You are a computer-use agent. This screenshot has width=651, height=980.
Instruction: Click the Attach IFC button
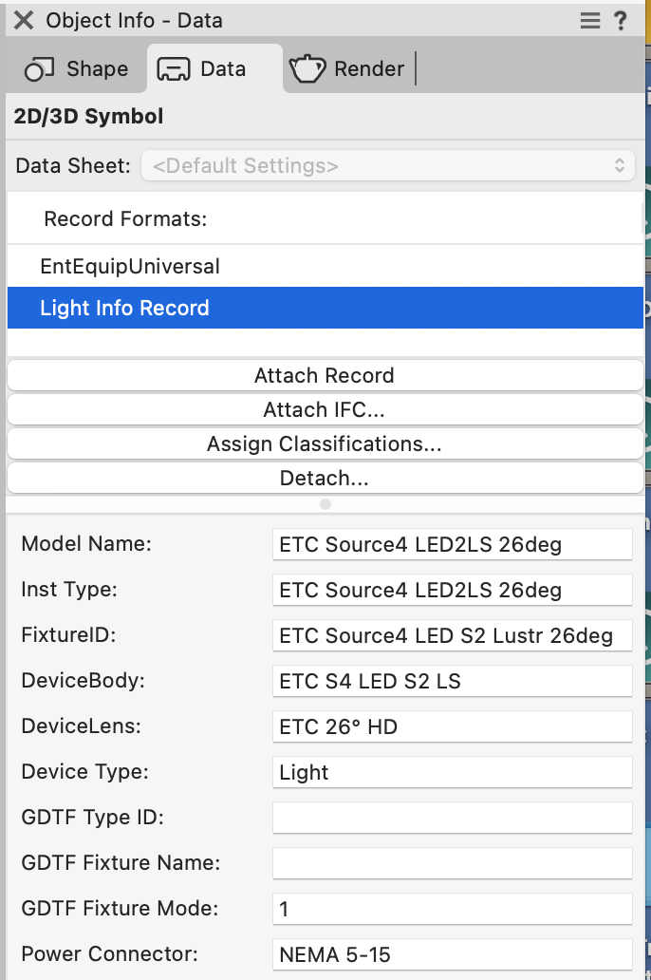325,410
